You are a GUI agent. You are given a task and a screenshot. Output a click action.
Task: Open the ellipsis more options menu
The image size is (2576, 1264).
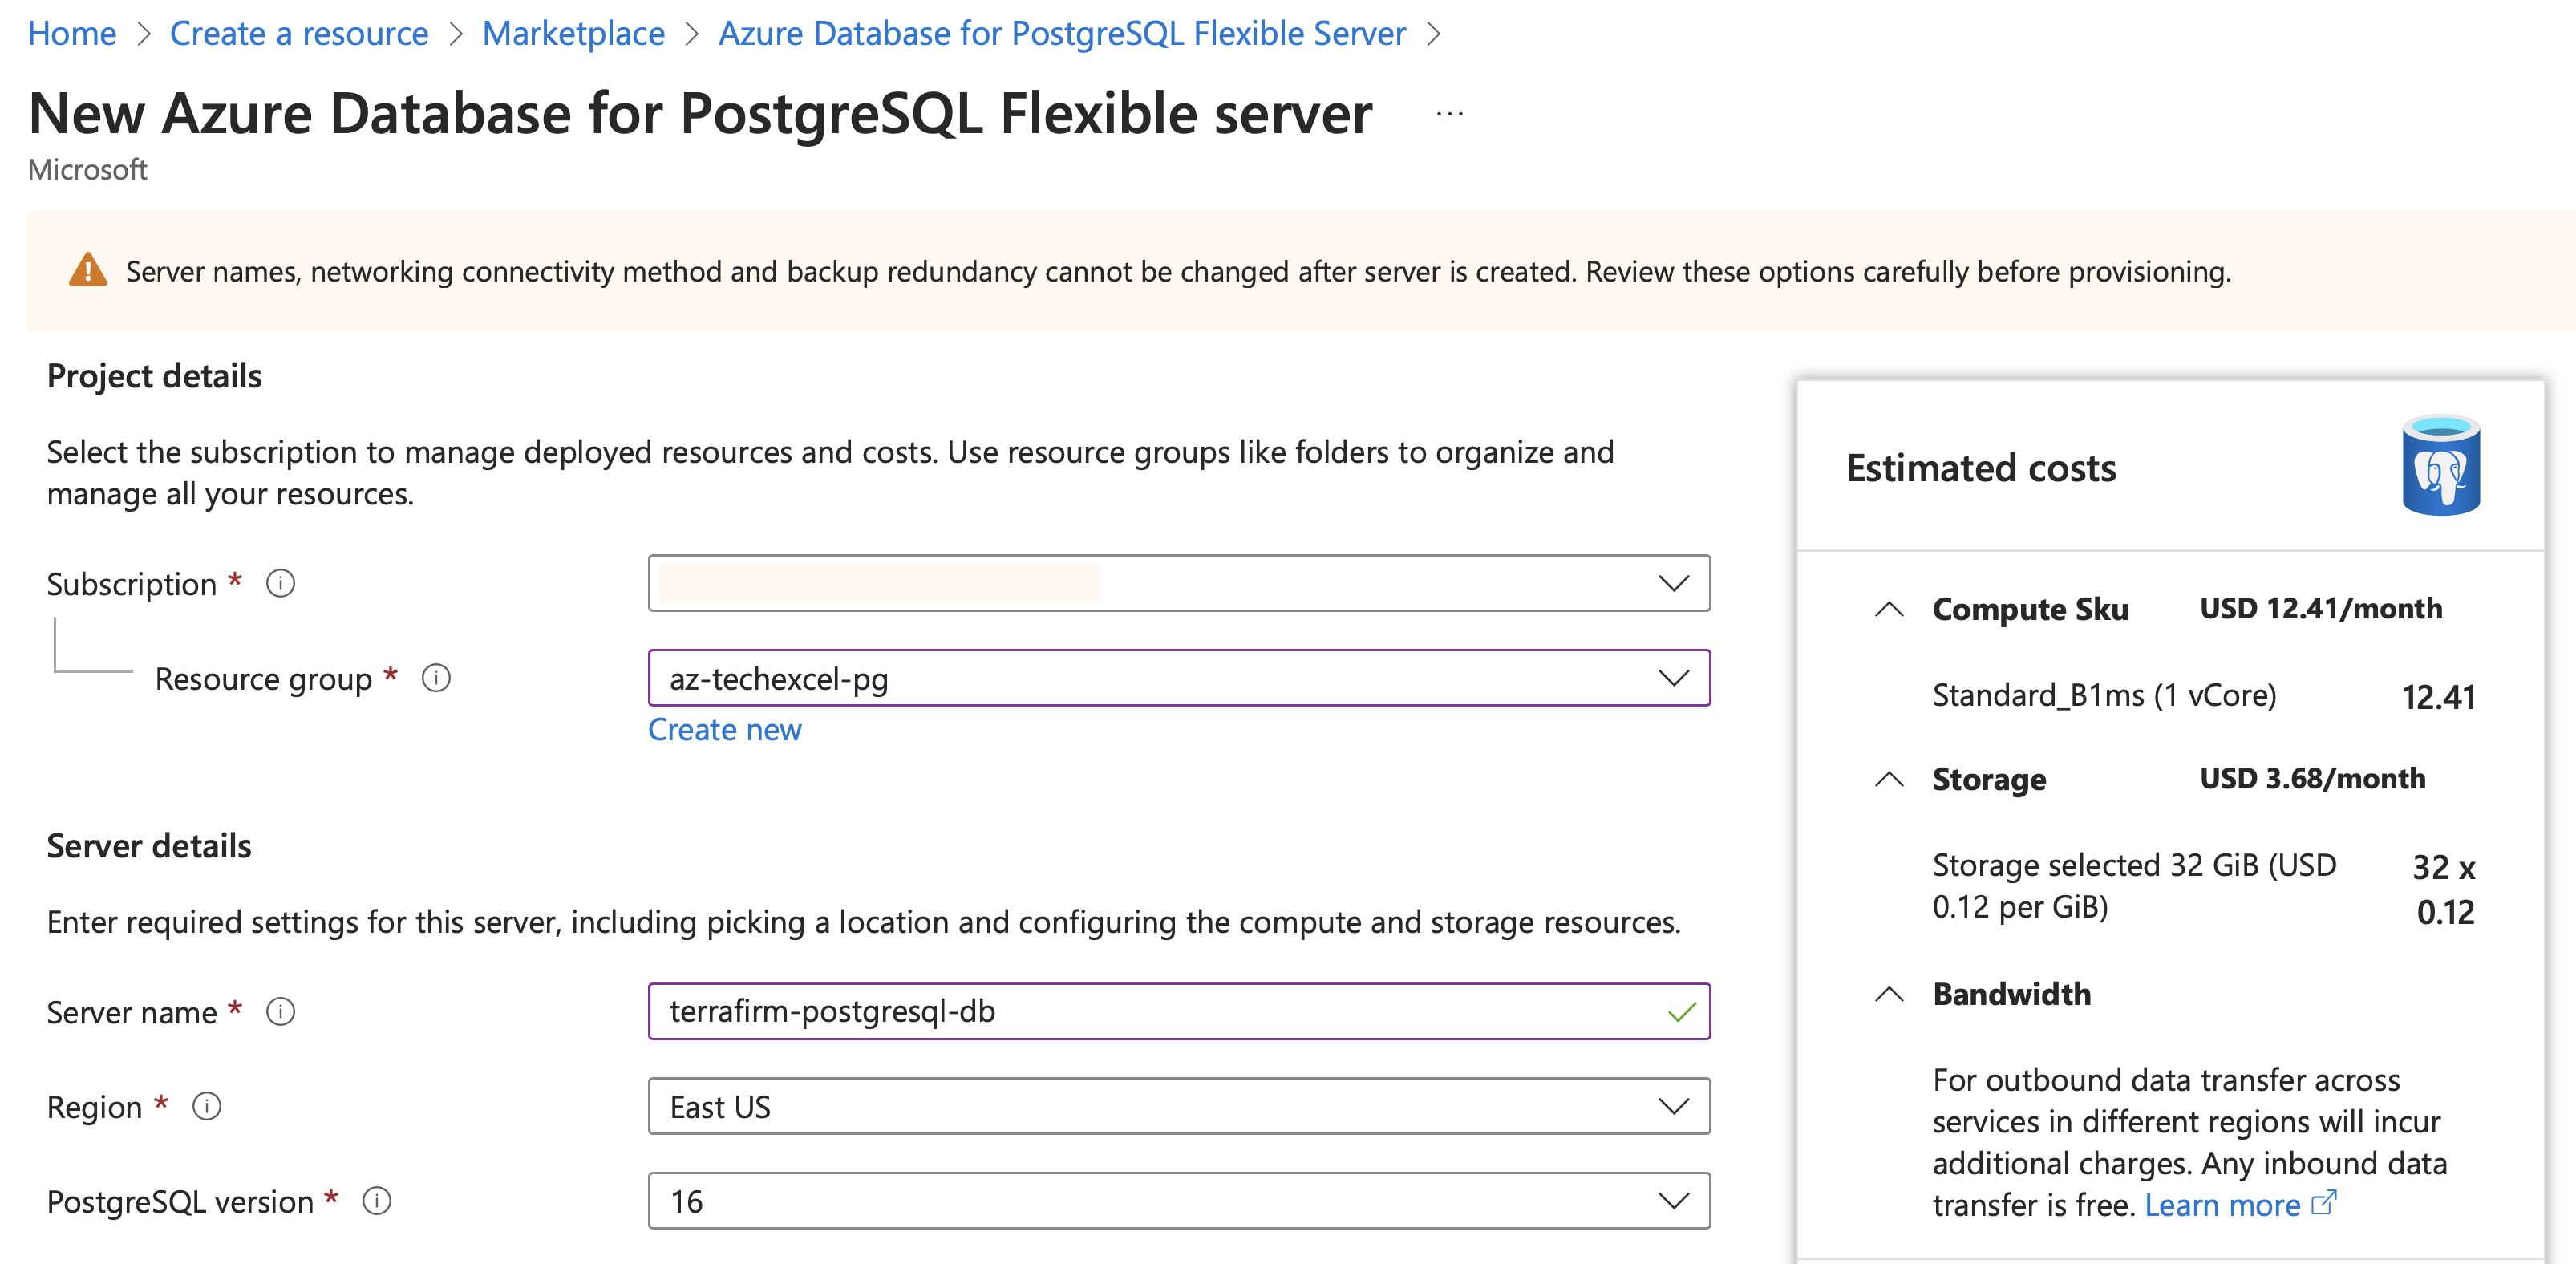tap(1449, 115)
